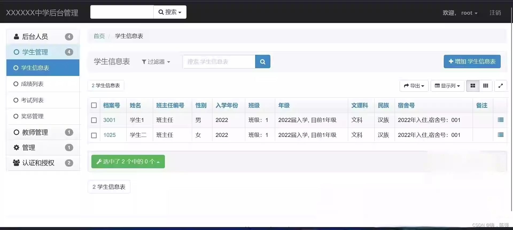Click the top 2 学生信息表 count label

pyautogui.click(x=106, y=86)
